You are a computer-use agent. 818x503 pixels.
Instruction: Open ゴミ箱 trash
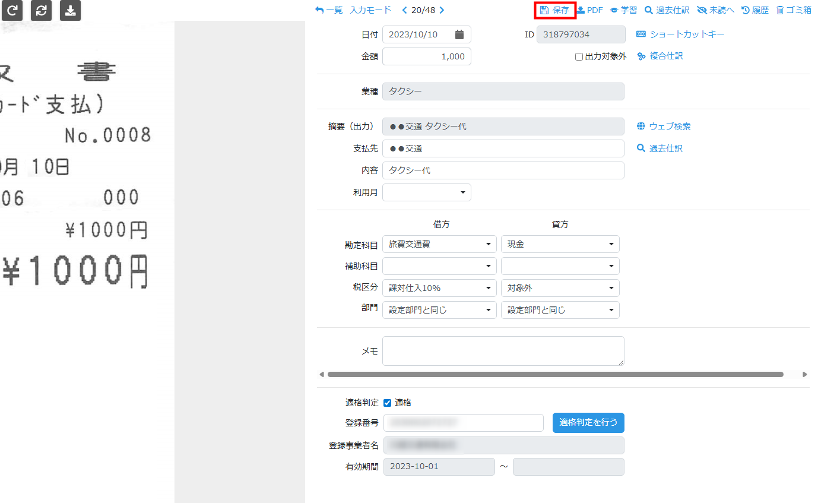pyautogui.click(x=793, y=10)
